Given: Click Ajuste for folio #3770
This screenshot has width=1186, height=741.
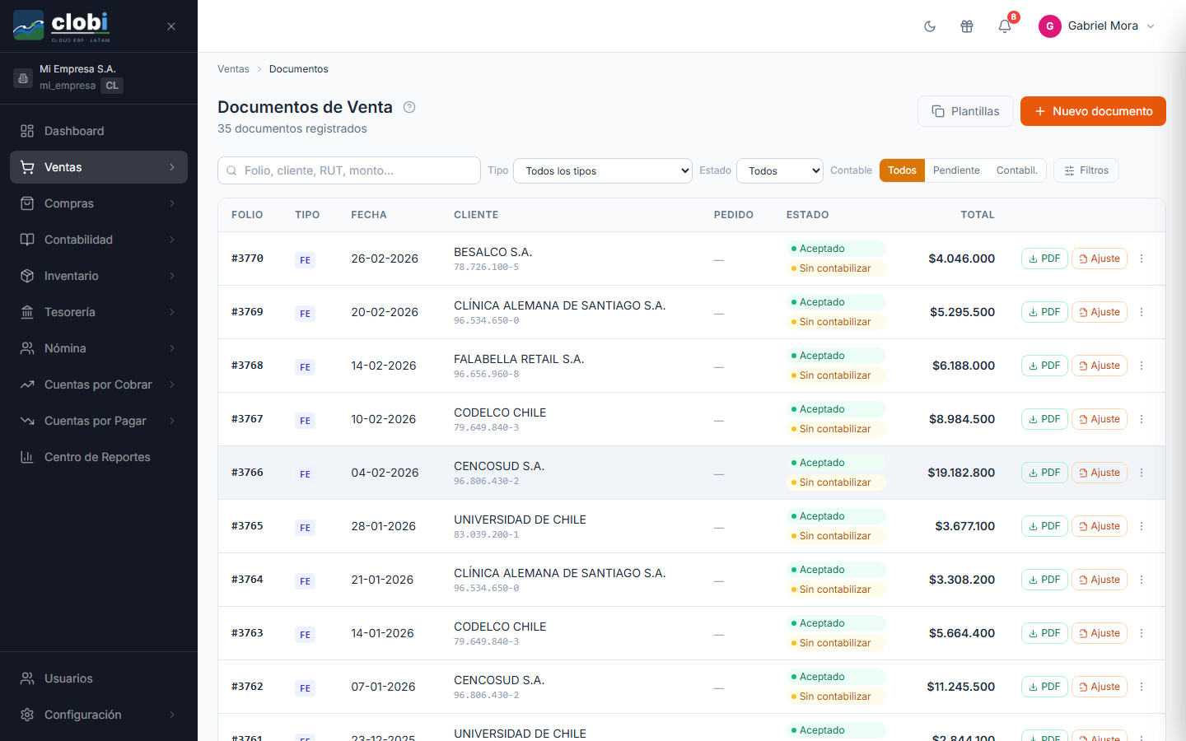Looking at the screenshot, I should 1100,259.
